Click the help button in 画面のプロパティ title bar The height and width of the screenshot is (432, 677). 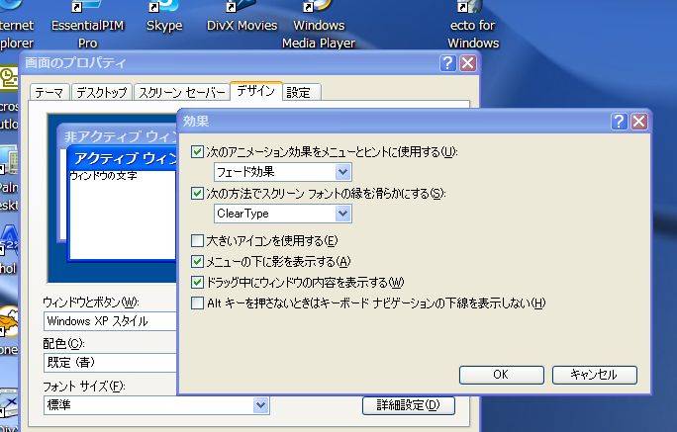point(448,63)
